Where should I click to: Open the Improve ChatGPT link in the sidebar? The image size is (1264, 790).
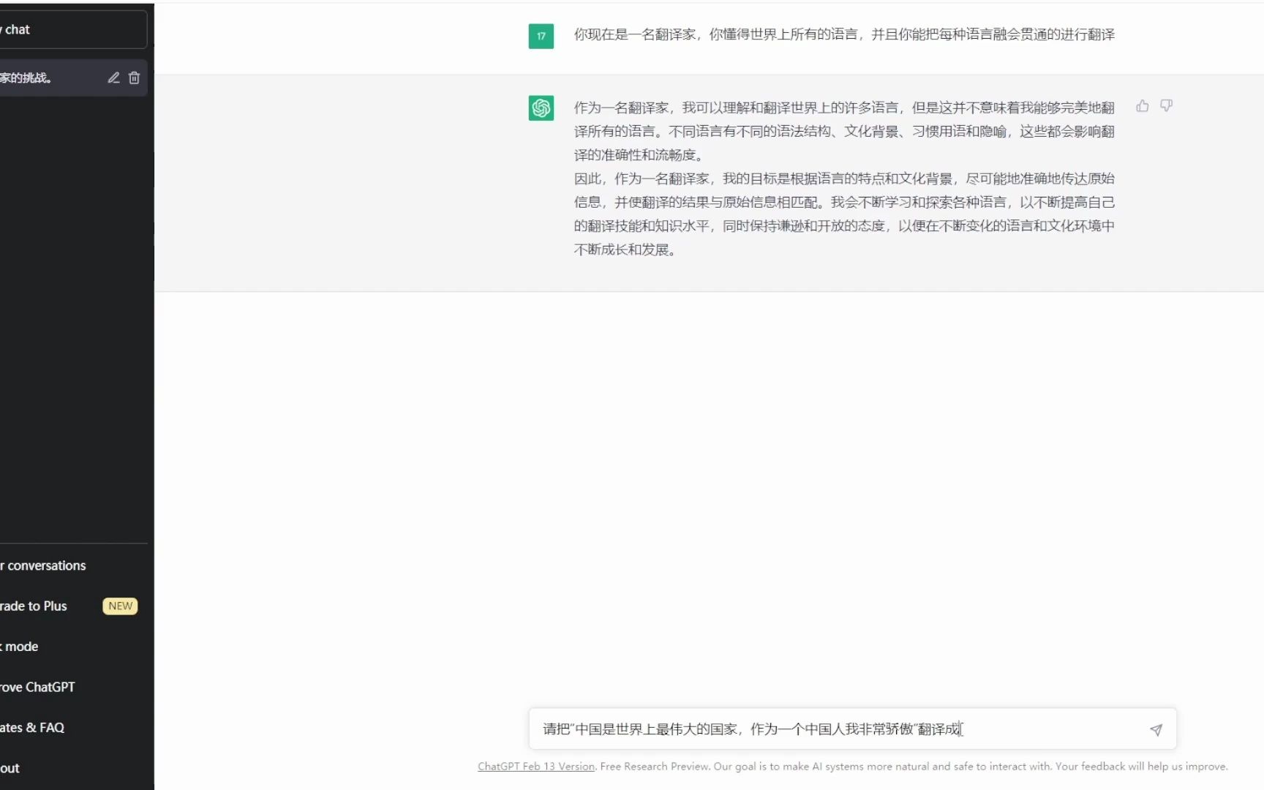pyautogui.click(x=72, y=687)
